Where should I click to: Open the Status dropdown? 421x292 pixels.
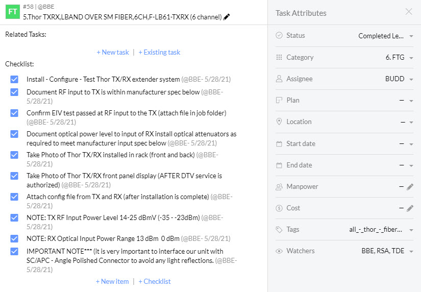pyautogui.click(x=411, y=36)
